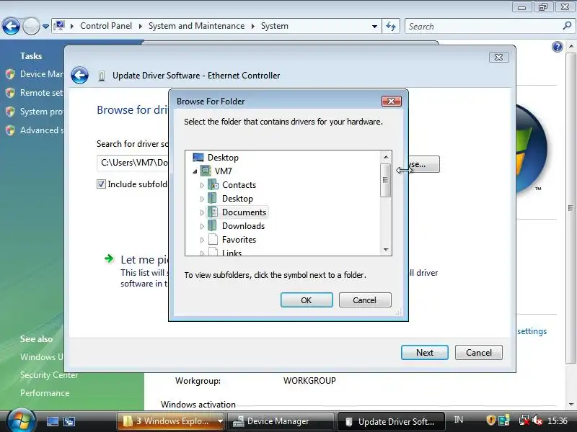Click the Desktop icon at tree root
This screenshot has width=577, height=432.
198,158
